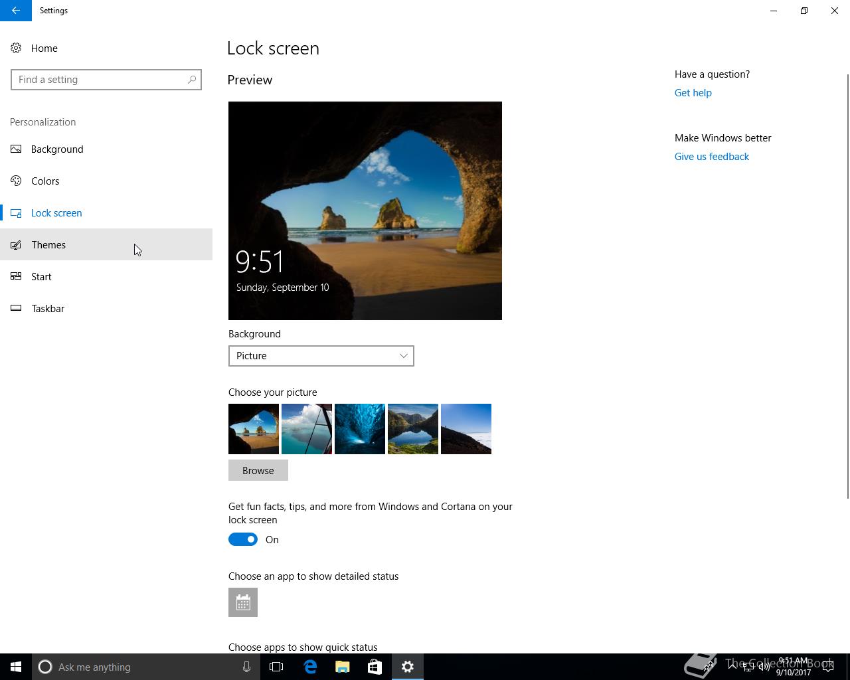The height and width of the screenshot is (680, 850).
Task: Select Lock screen in the sidebar
Action: [x=106, y=212]
